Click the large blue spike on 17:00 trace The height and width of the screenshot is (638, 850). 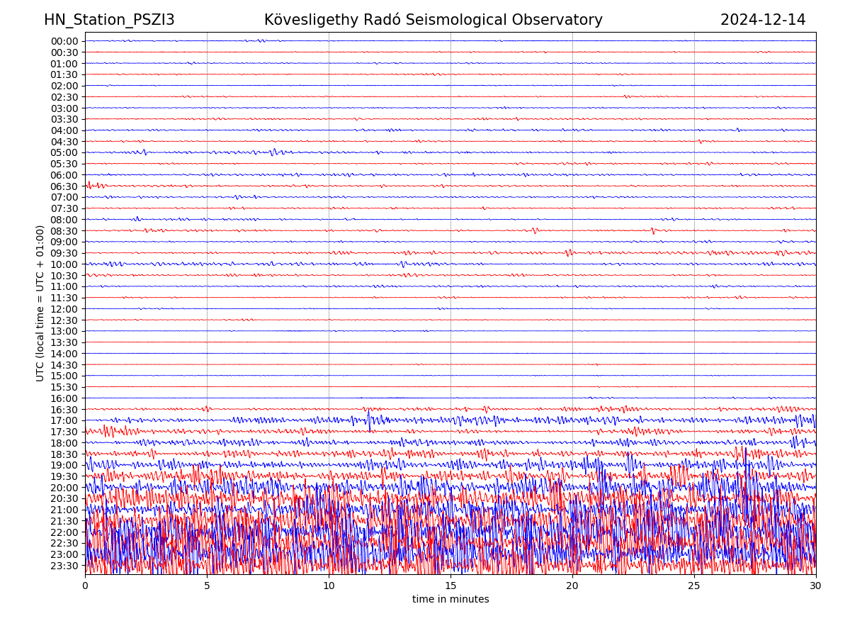[x=368, y=421]
